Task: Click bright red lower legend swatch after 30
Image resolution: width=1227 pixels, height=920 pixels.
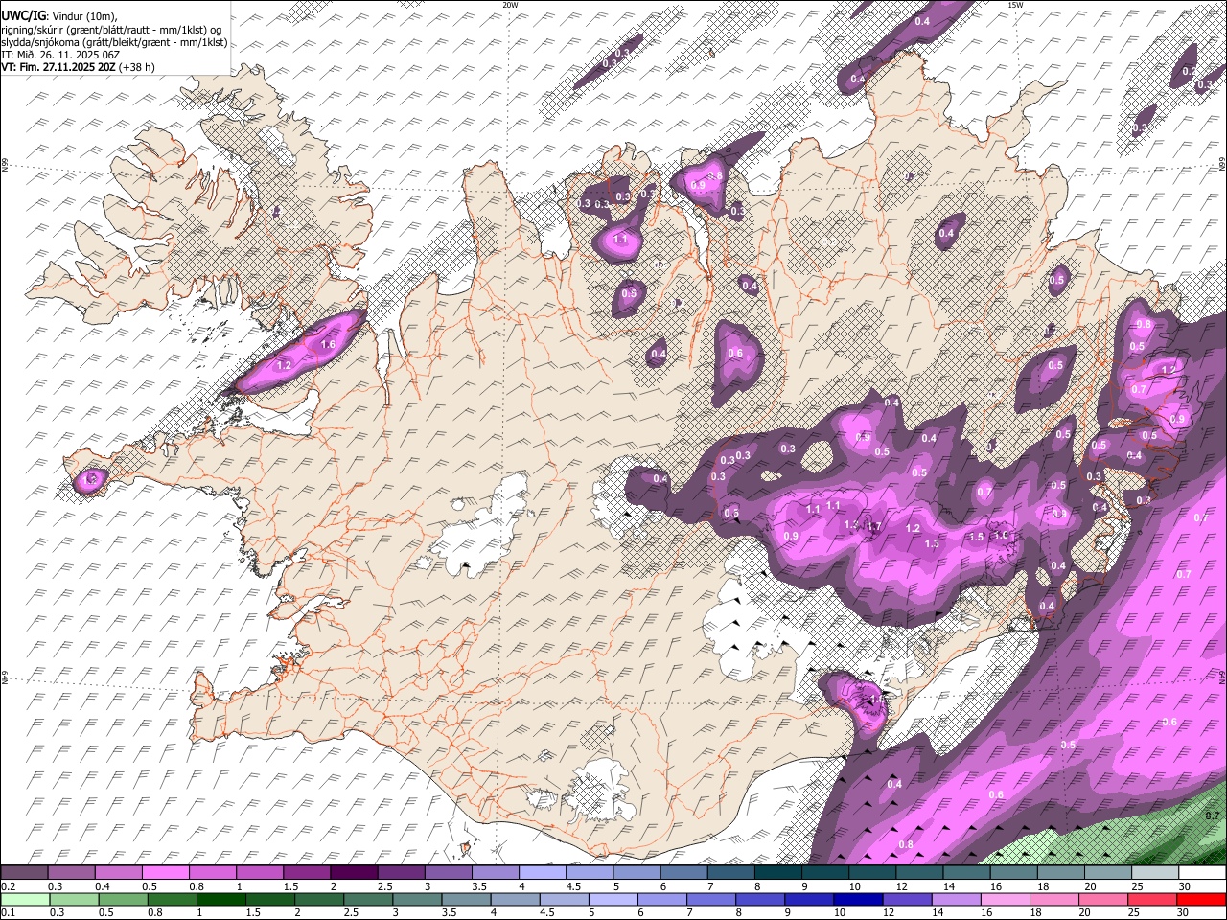Action: pyautogui.click(x=1202, y=899)
